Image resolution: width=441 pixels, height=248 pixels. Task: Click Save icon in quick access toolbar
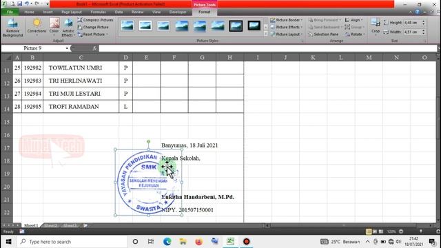pos(19,3)
